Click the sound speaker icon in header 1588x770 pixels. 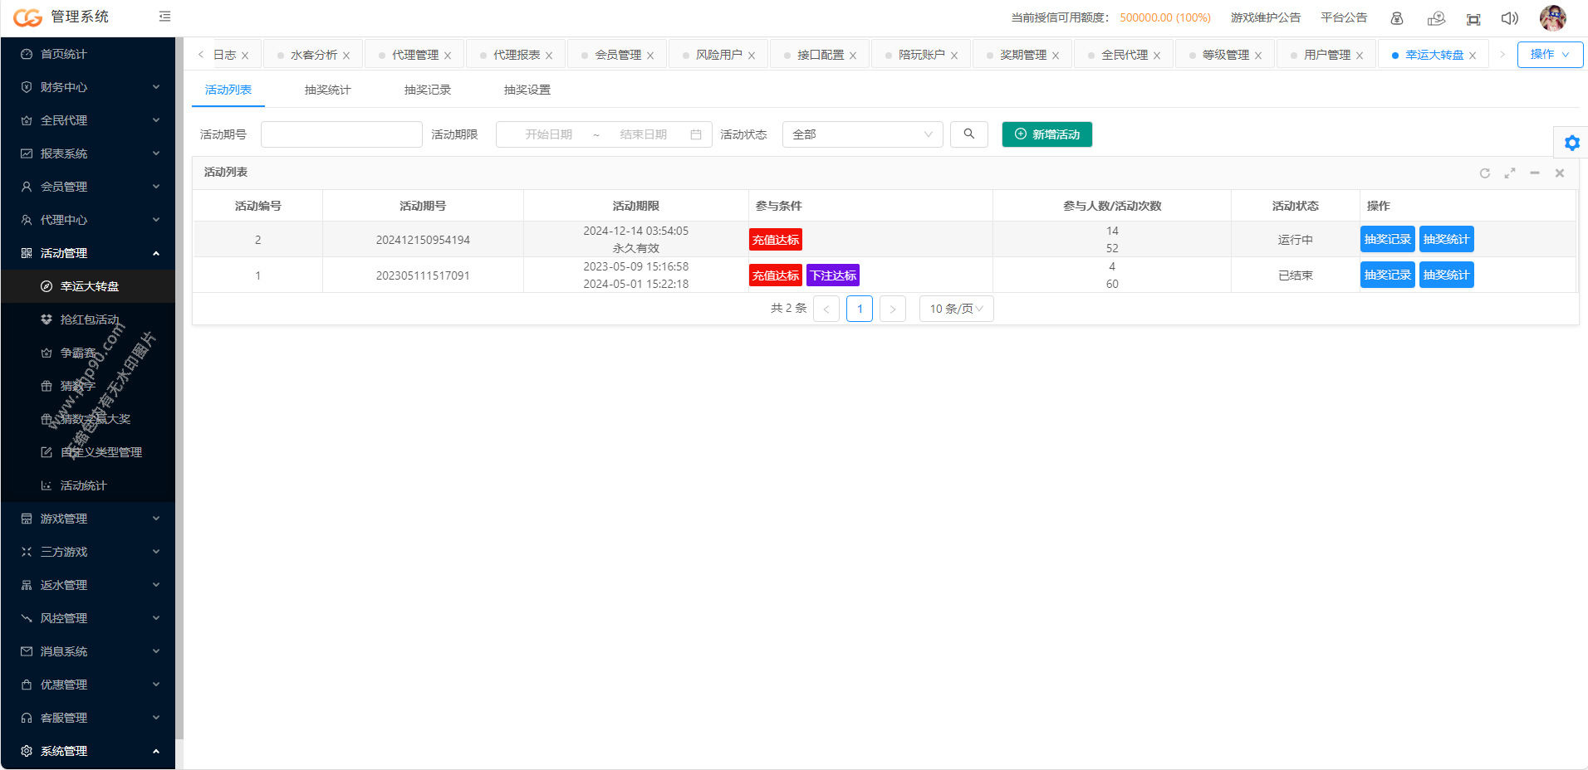tap(1509, 18)
